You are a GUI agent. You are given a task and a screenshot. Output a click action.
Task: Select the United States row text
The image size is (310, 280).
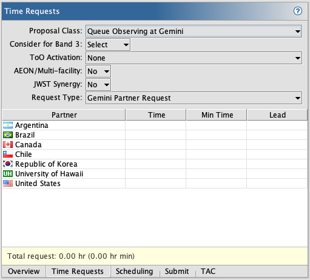(38, 184)
